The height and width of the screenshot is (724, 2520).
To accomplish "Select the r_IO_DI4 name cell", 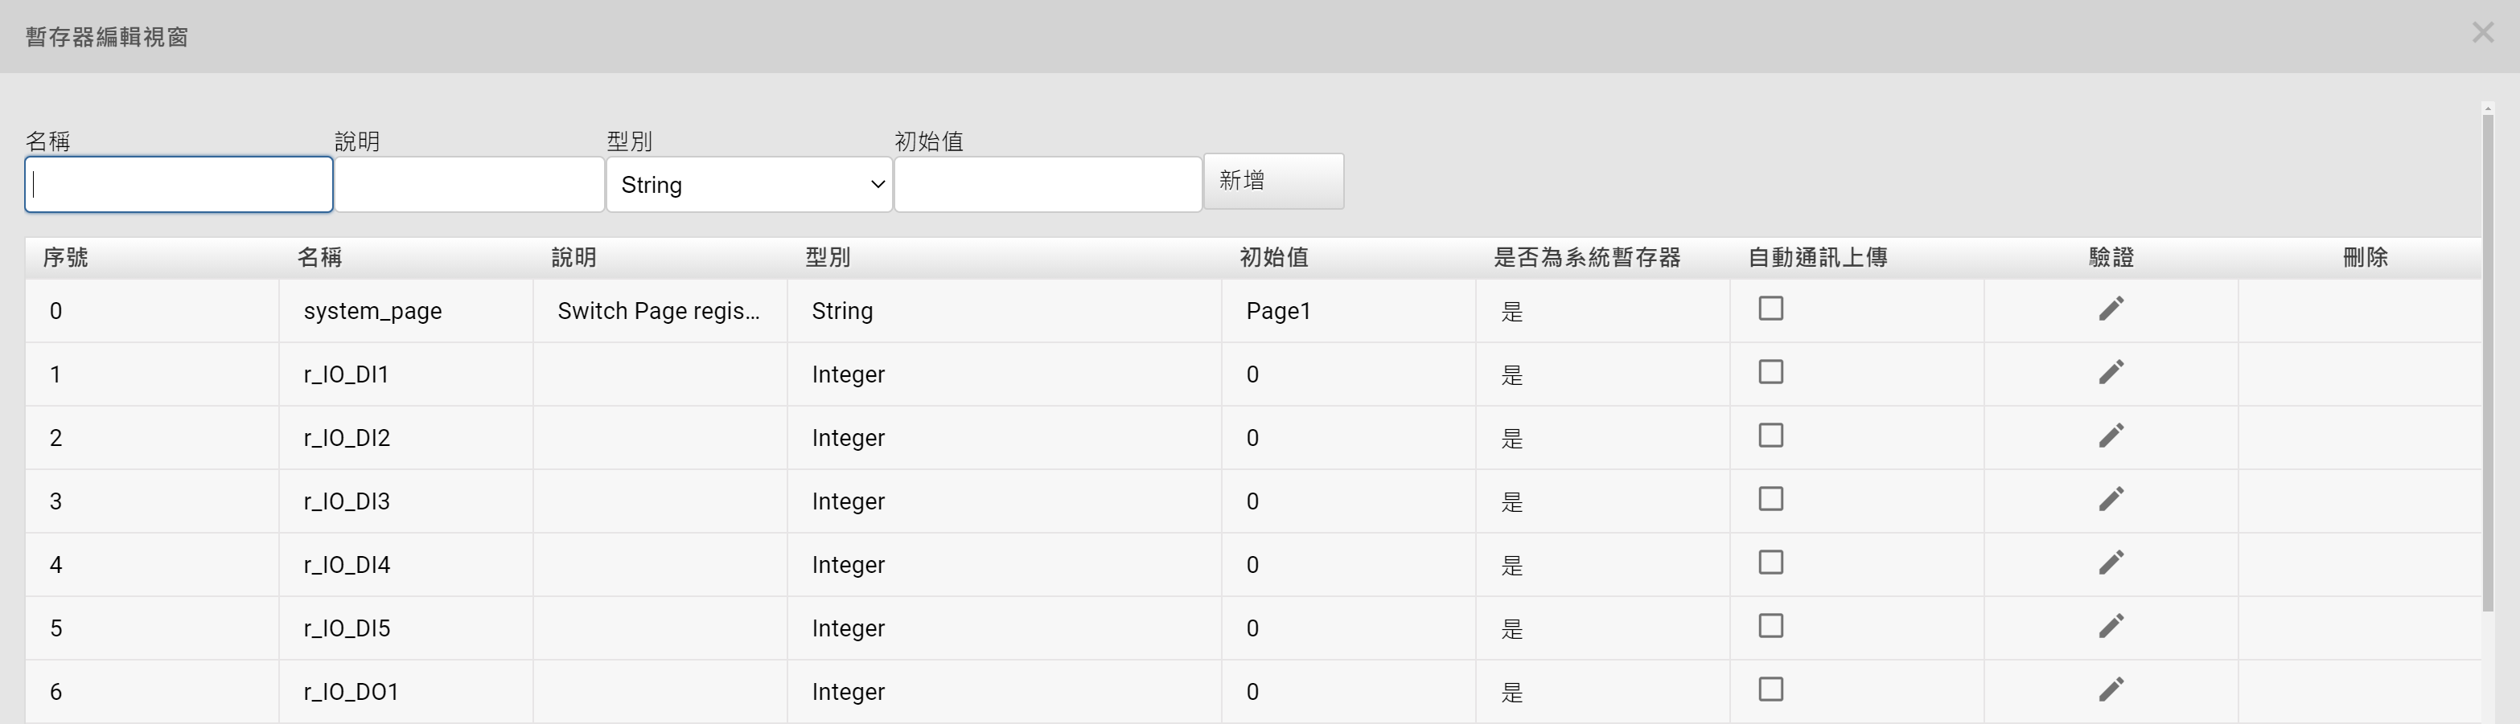I will click(x=406, y=565).
